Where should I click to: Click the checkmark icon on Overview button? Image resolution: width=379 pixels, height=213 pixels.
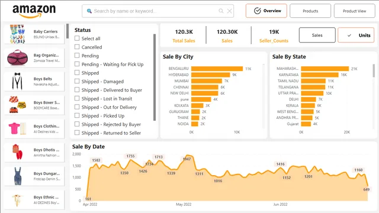point(257,11)
